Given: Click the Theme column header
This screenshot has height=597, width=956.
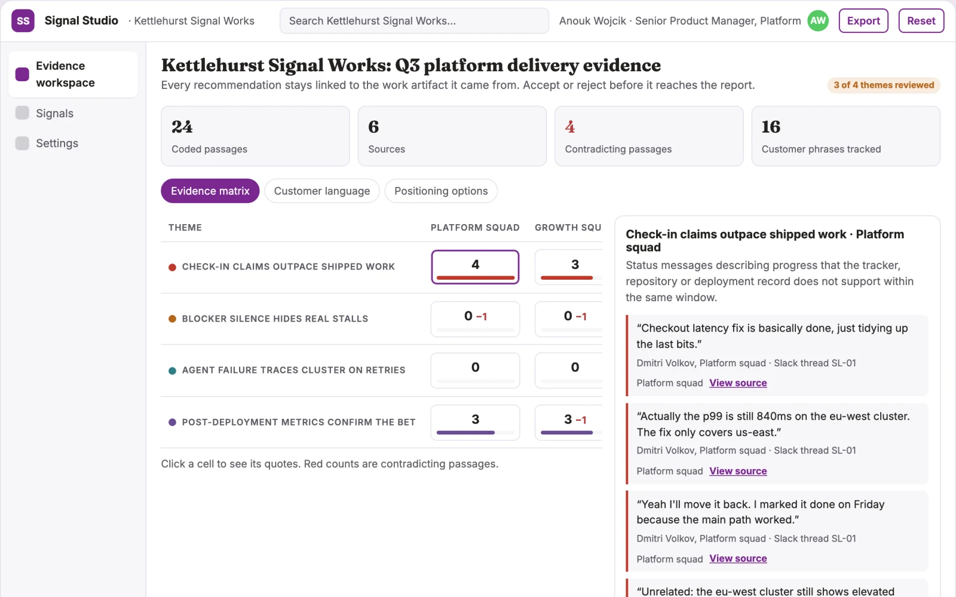Looking at the screenshot, I should point(185,228).
